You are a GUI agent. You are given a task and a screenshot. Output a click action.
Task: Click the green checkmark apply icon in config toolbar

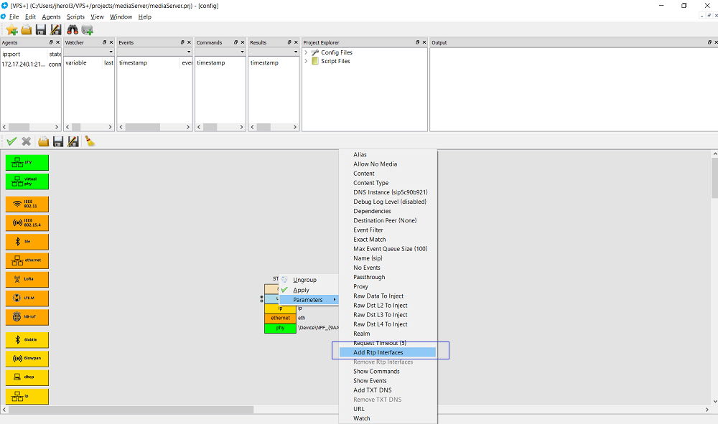pyautogui.click(x=11, y=141)
